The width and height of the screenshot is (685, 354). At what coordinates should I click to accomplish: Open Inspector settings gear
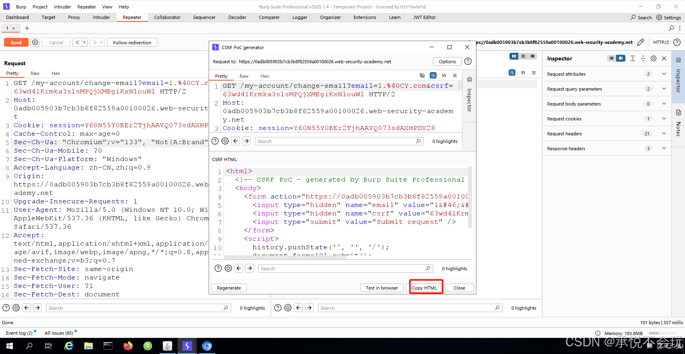coord(654,58)
